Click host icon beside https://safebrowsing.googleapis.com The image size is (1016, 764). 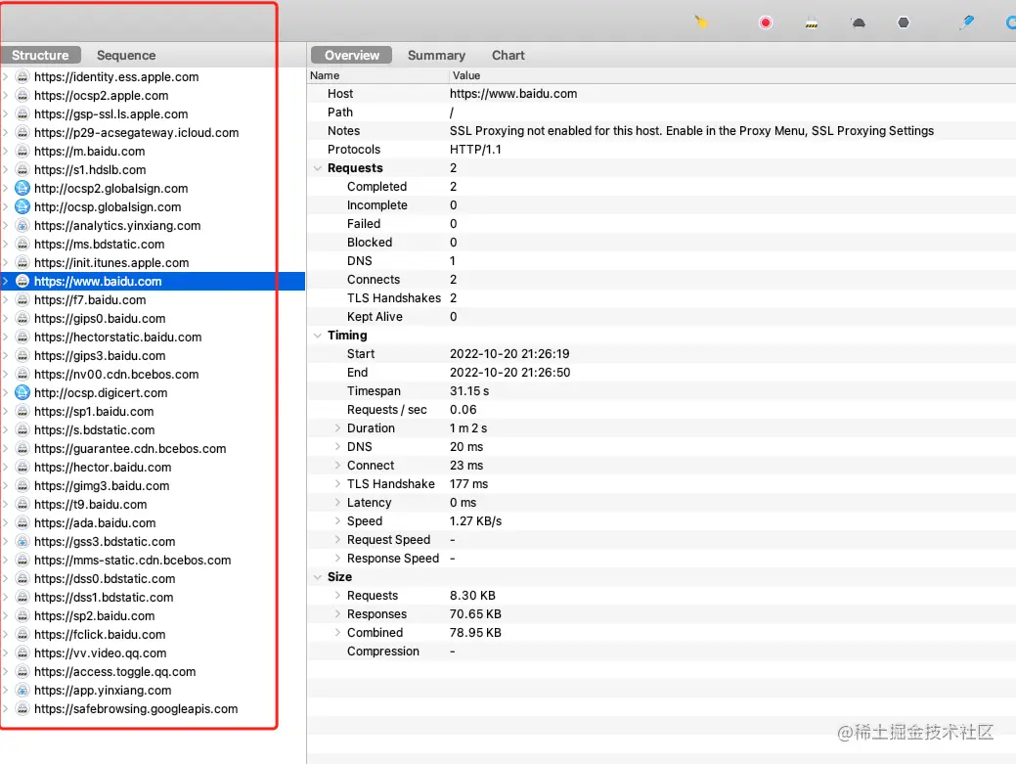click(22, 709)
